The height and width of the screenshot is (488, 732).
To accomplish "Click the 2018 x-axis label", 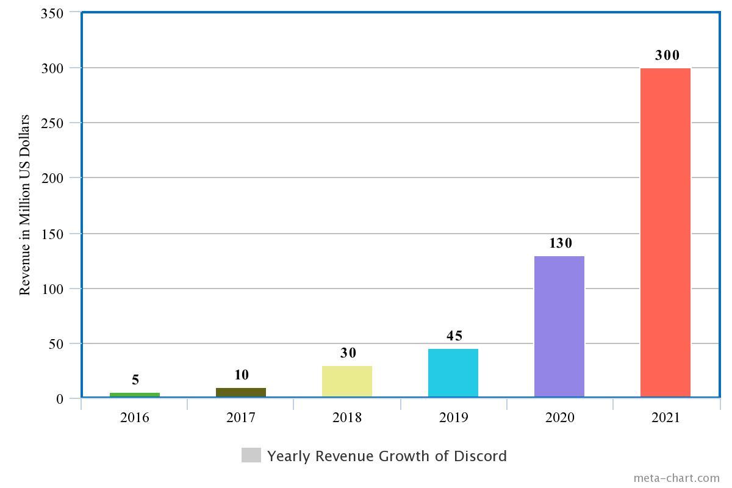I will coord(347,418).
